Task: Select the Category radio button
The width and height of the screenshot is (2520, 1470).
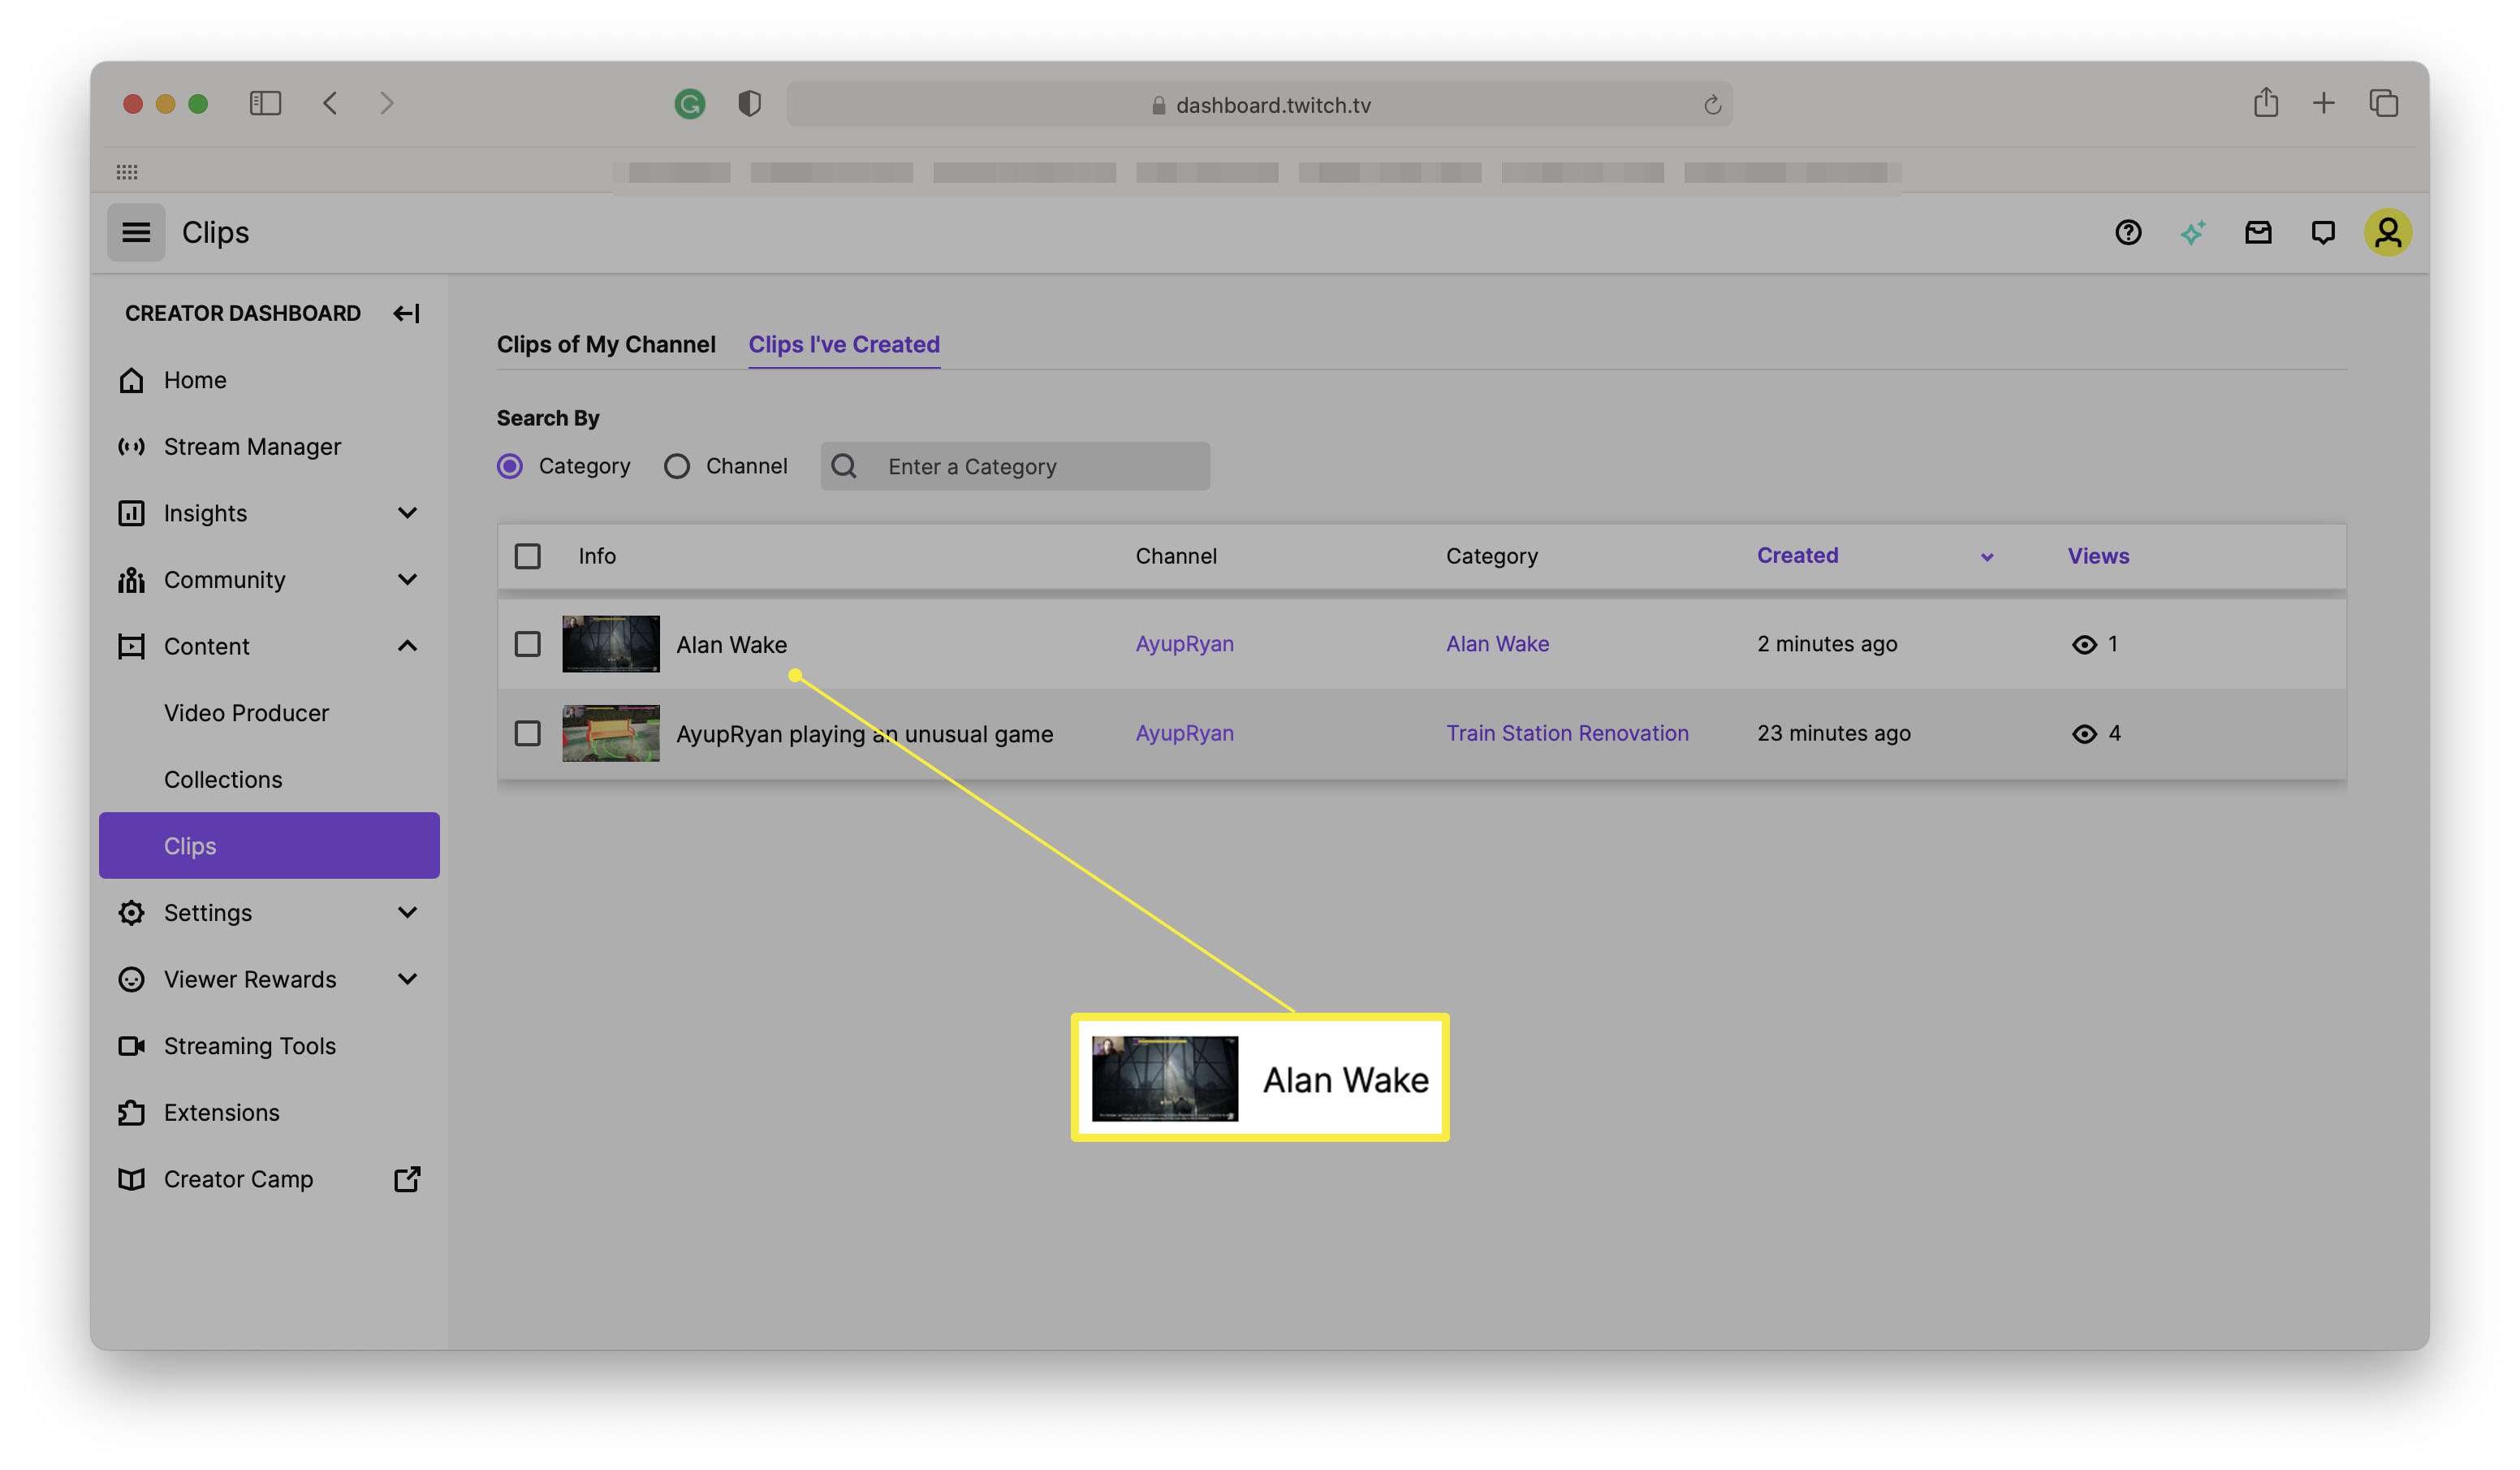Action: point(509,465)
